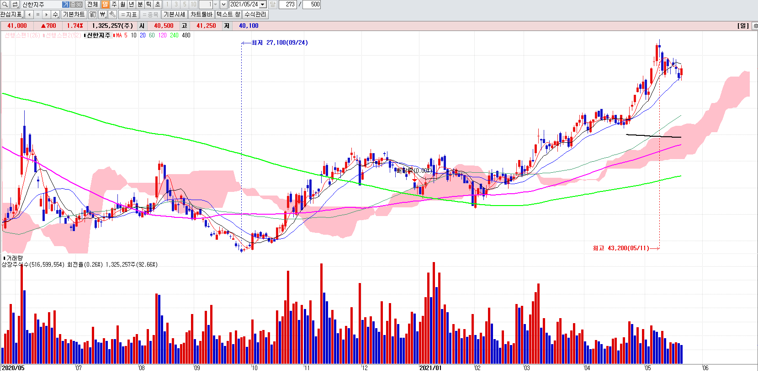Click the MA 10 legend item
This screenshot has width=758, height=371.
click(133, 35)
